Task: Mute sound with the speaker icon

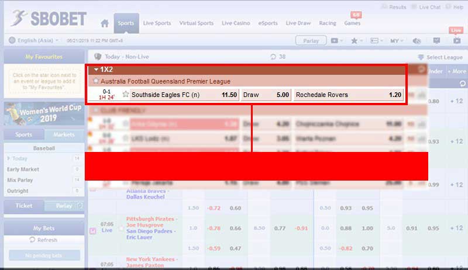Action: (x=417, y=41)
